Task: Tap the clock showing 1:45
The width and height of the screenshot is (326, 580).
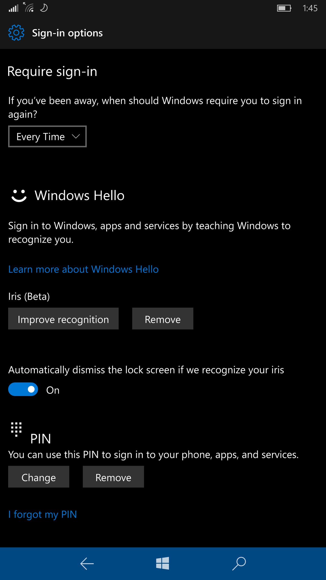Action: 310,8
